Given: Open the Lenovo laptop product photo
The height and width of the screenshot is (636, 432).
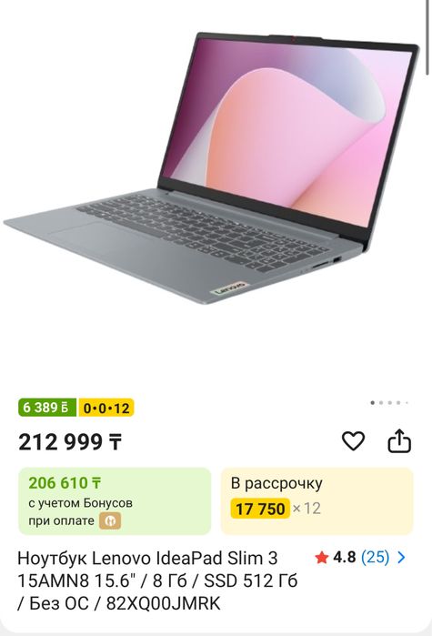Looking at the screenshot, I should 212,168.
